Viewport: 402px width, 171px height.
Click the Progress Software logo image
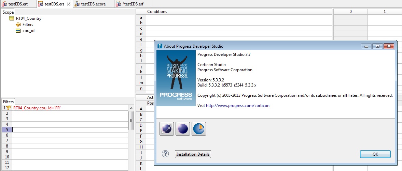pos(176,78)
